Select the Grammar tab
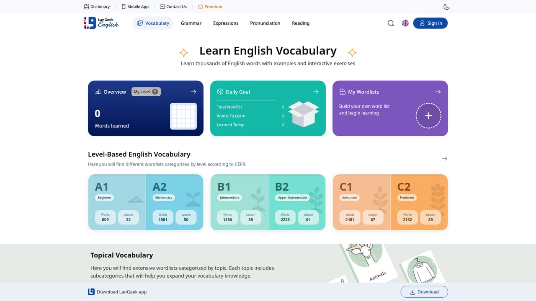536x301 pixels. pyautogui.click(x=191, y=23)
